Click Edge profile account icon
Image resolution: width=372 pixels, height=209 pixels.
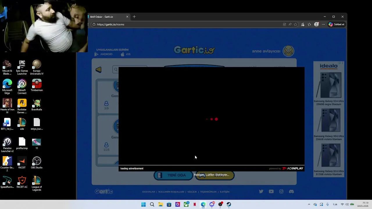tap(316, 24)
